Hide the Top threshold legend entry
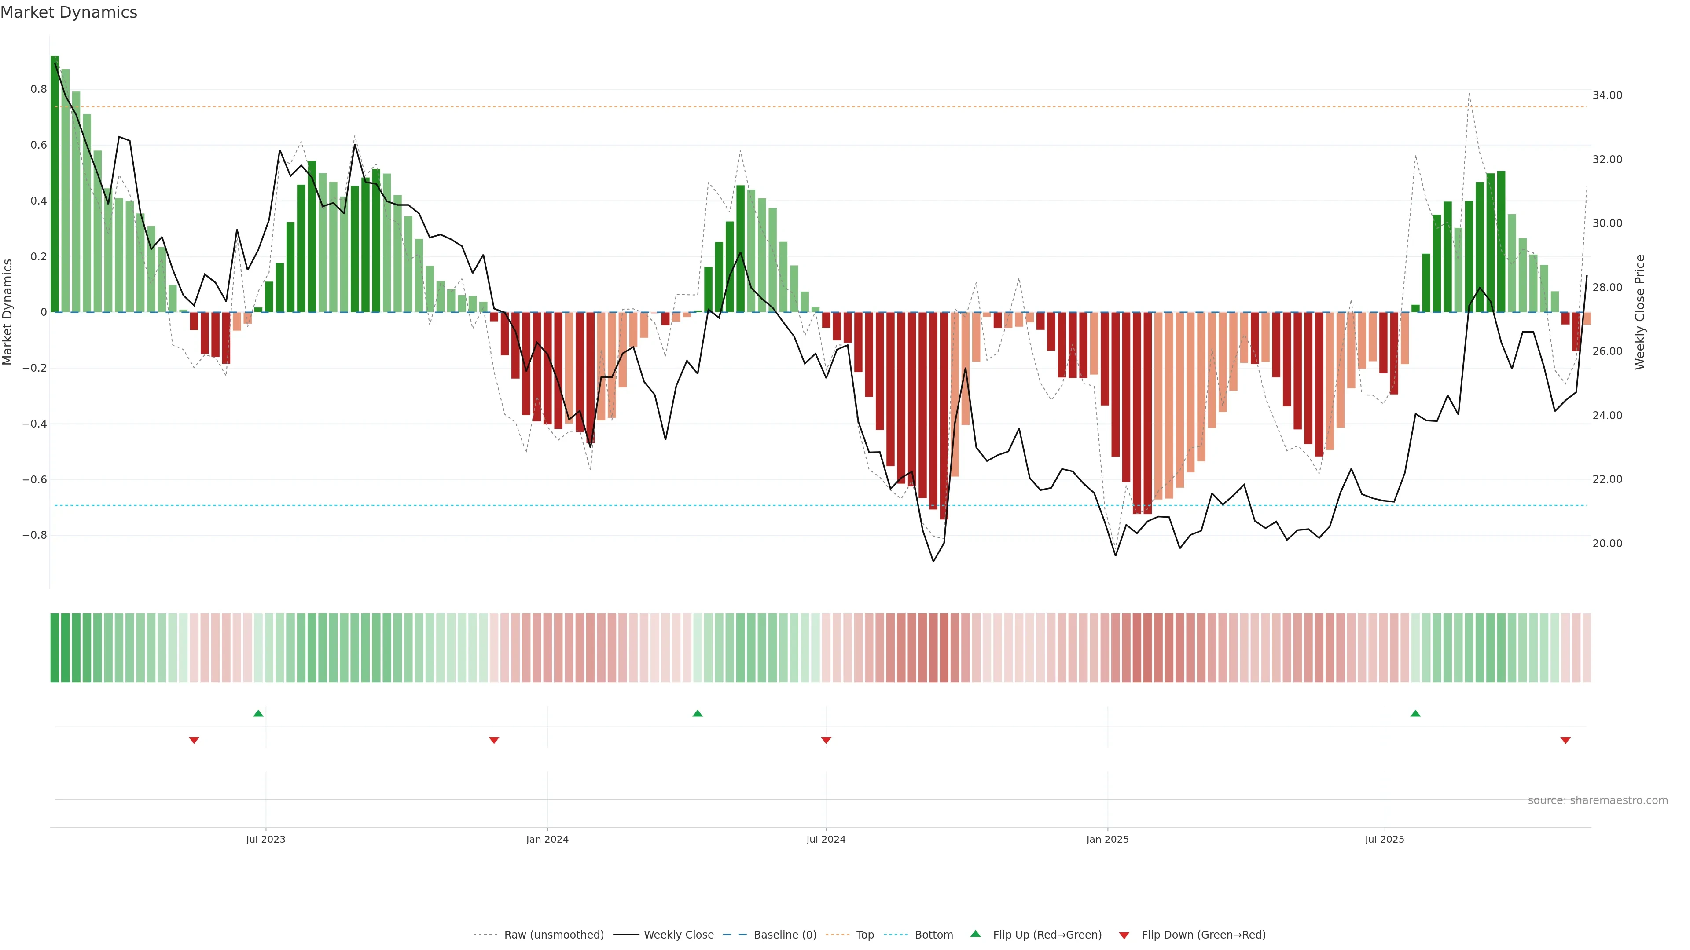The image size is (1690, 950). click(865, 935)
